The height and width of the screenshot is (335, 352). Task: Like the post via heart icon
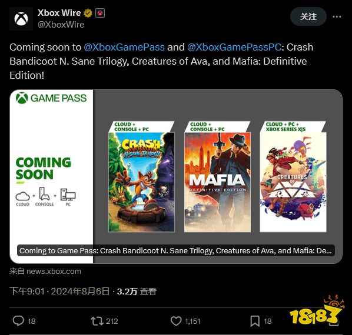point(176,321)
